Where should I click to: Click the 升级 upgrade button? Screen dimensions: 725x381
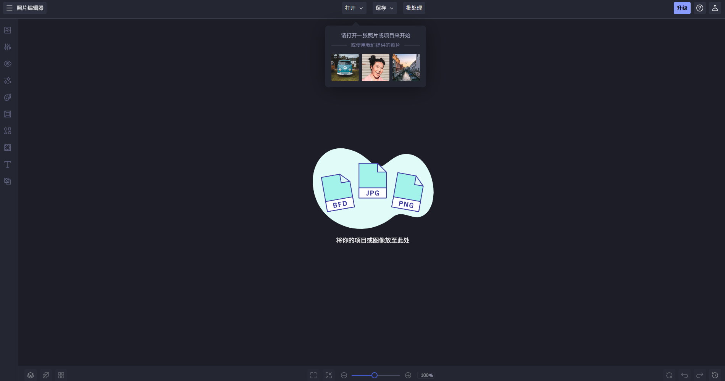pyautogui.click(x=682, y=8)
